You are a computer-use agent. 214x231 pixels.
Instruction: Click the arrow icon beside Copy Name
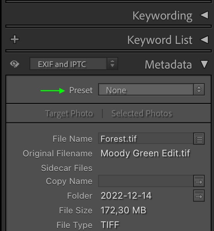199,181
